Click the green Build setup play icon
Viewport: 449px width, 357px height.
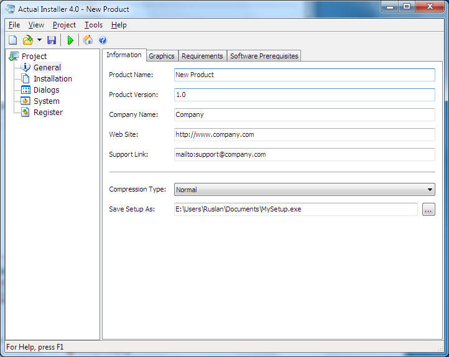[x=70, y=40]
